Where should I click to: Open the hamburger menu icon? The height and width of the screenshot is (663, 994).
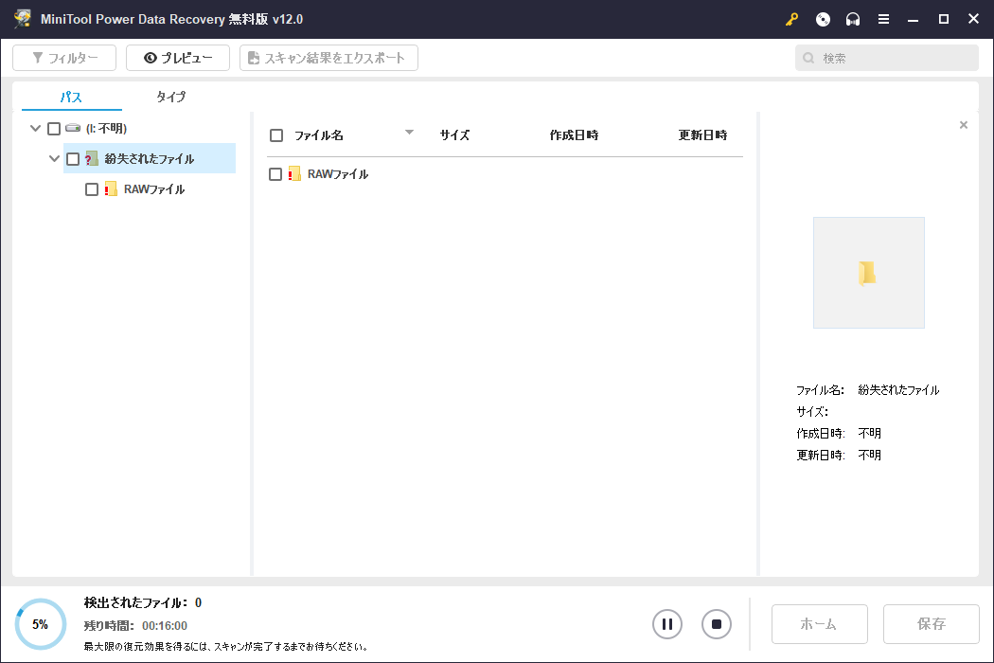click(x=883, y=19)
